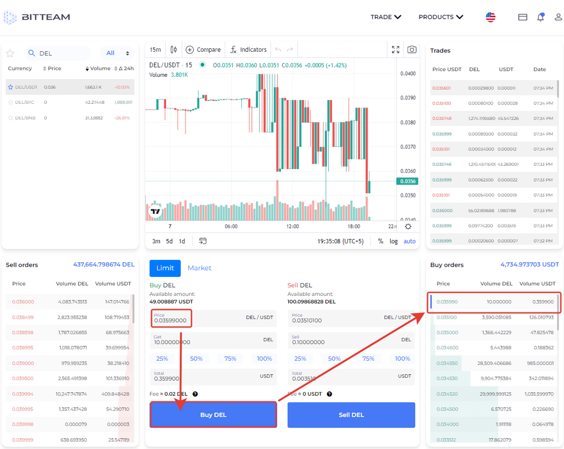Set buy amount to 25%

coord(162,359)
